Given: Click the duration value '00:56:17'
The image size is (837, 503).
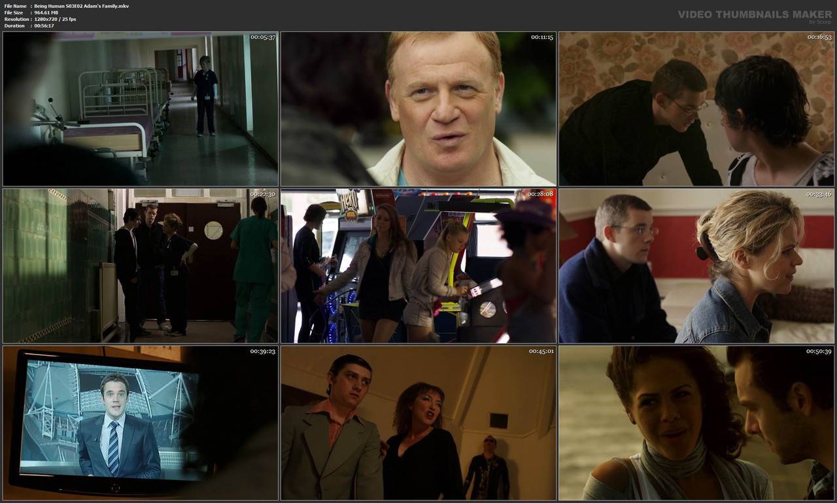Looking at the screenshot, I should pyautogui.click(x=44, y=26).
